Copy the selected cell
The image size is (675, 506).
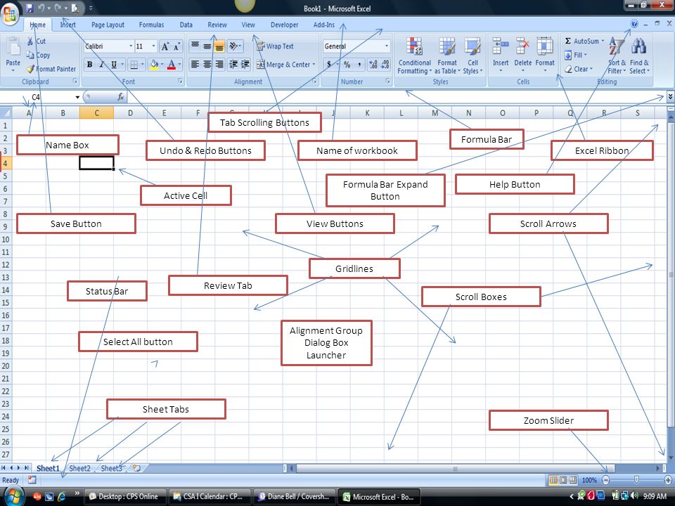click(38, 55)
